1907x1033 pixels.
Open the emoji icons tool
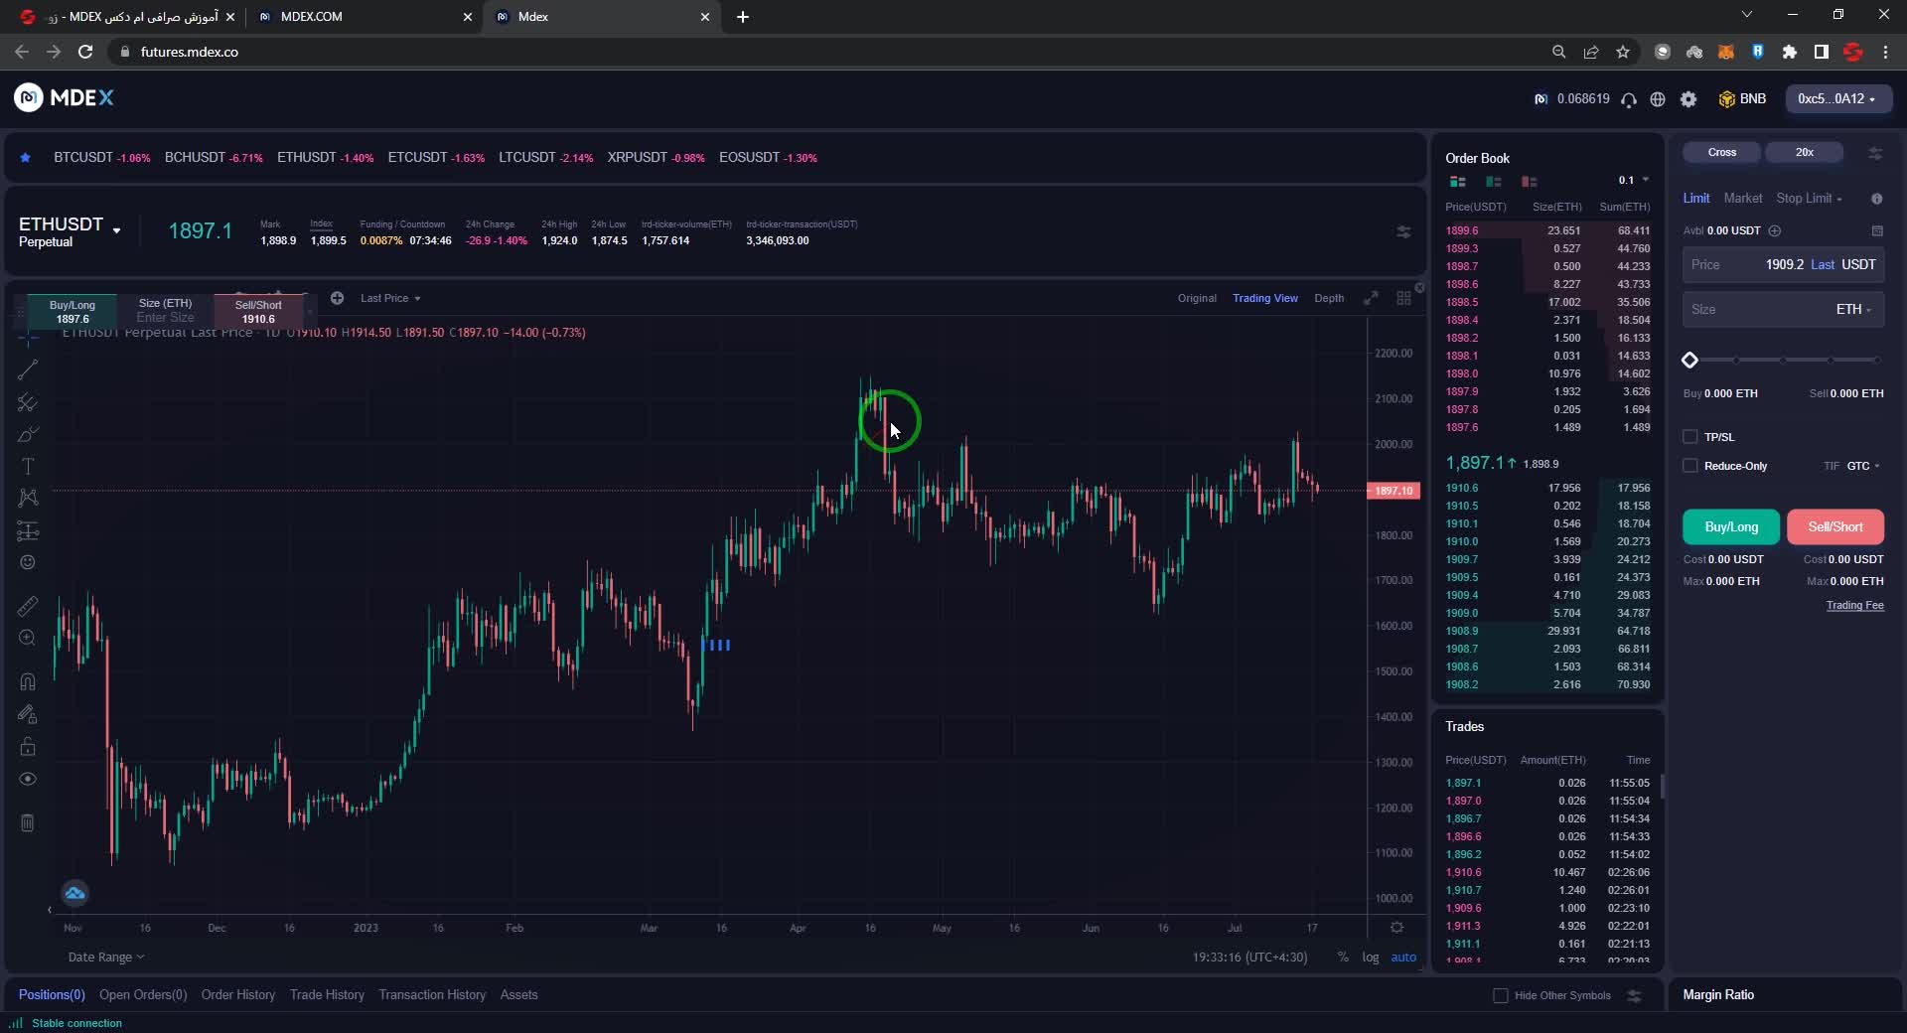point(28,563)
